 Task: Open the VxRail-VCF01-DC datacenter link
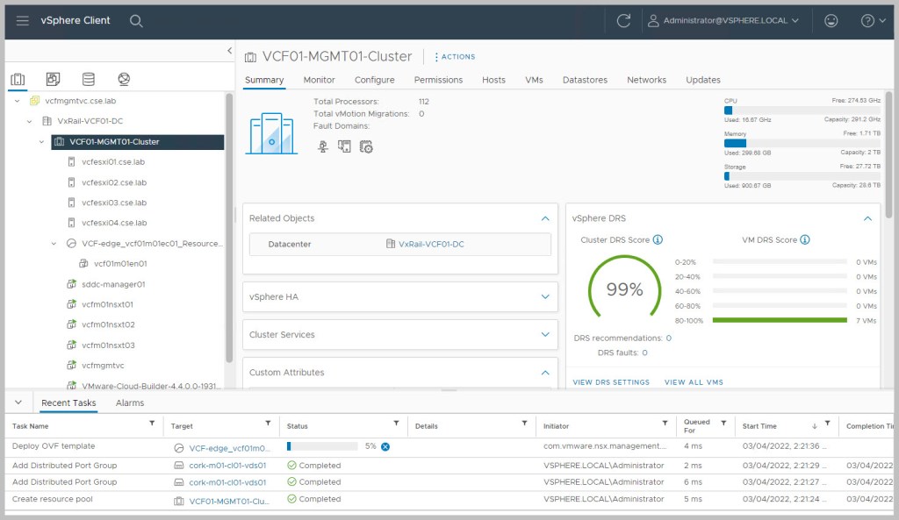pyautogui.click(x=430, y=244)
